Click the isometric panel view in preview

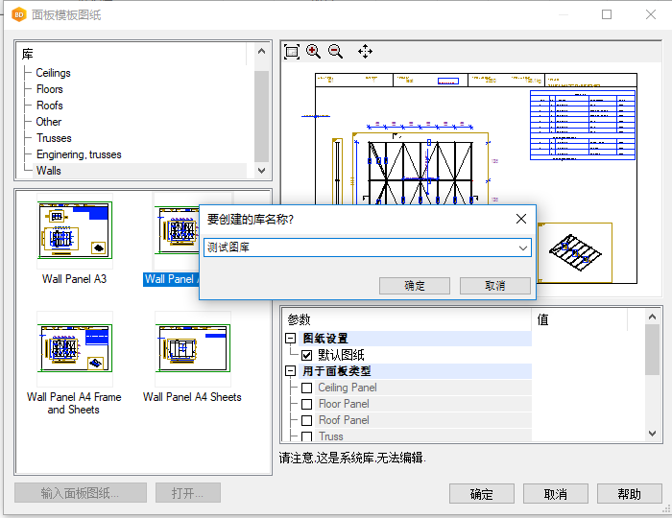point(575,253)
